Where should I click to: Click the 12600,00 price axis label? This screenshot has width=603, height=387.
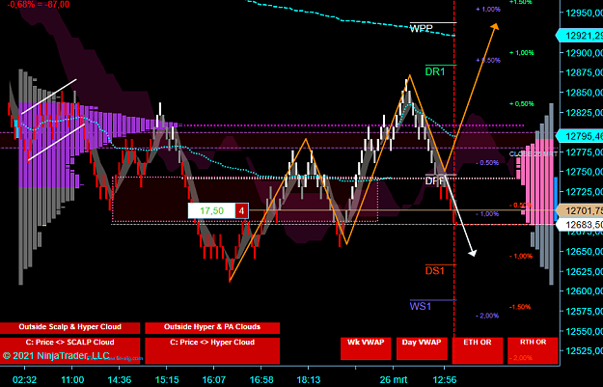tap(584, 291)
